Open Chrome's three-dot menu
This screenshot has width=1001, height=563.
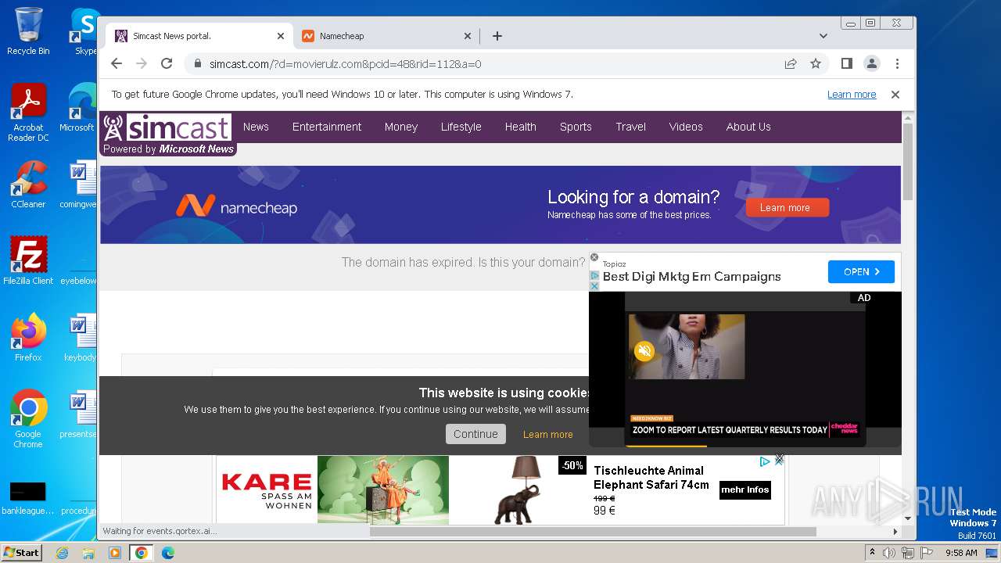[x=897, y=63]
